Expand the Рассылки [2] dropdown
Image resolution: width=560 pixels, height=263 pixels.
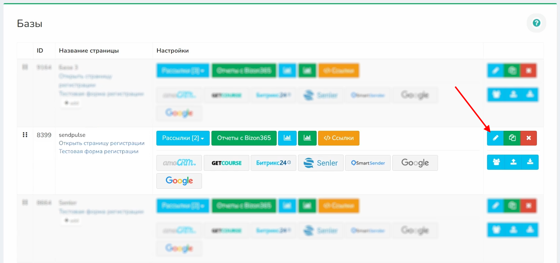(x=183, y=138)
